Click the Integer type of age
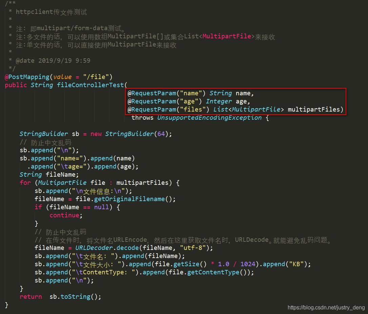 click(219, 101)
